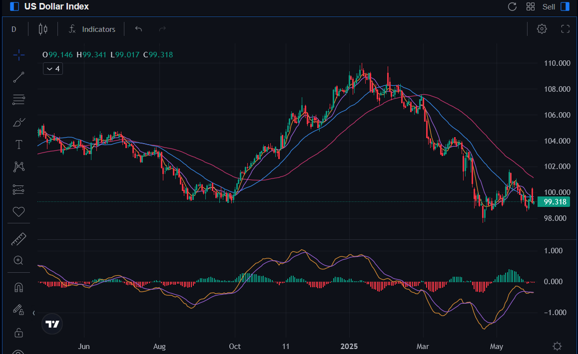Open chart settings gear
The width and height of the screenshot is (578, 354).
(542, 29)
